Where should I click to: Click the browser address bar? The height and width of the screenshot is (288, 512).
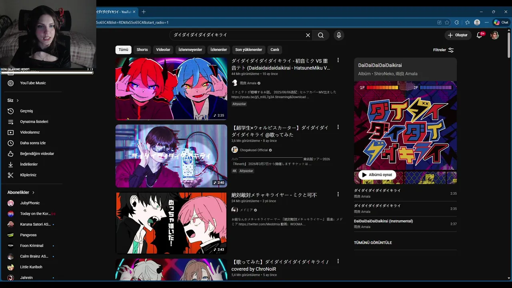[x=264, y=22]
